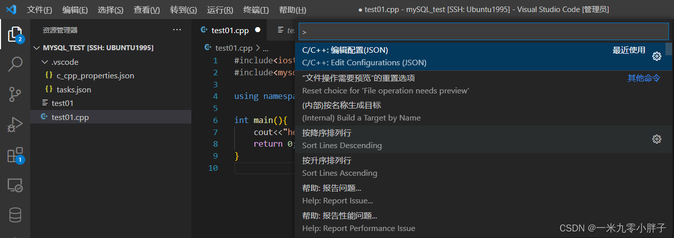Image resolution: width=674 pixels, height=238 pixels.
Task: Run the Help: Report Performance Issue command
Action: pos(484,222)
